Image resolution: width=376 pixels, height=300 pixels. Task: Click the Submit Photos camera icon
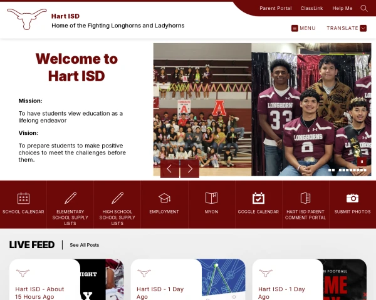coord(352,198)
